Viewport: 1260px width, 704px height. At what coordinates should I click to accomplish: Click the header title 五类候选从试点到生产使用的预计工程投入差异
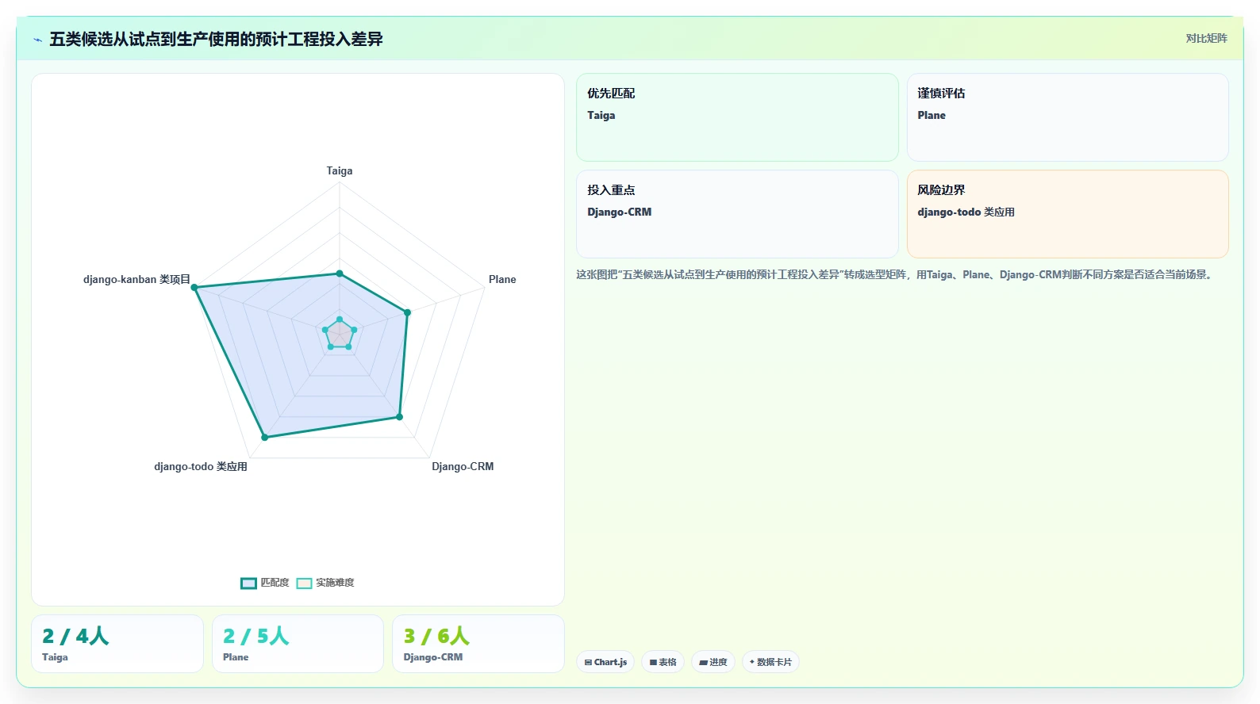click(x=216, y=39)
